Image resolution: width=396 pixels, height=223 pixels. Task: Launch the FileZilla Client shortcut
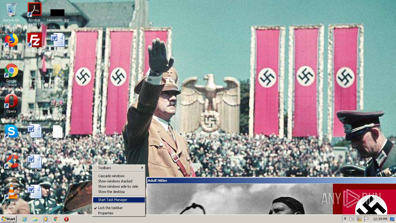pos(34,43)
